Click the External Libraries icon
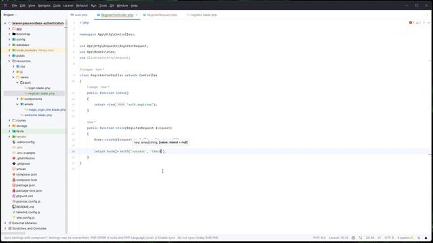 (10, 223)
